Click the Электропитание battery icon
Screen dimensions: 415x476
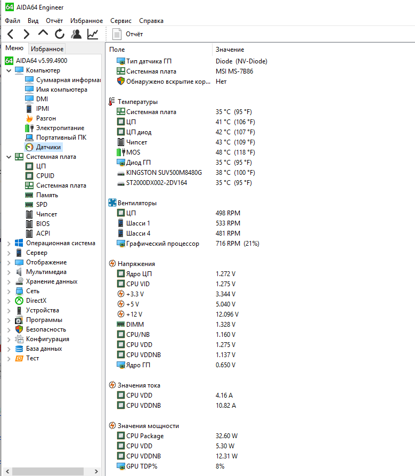29,128
